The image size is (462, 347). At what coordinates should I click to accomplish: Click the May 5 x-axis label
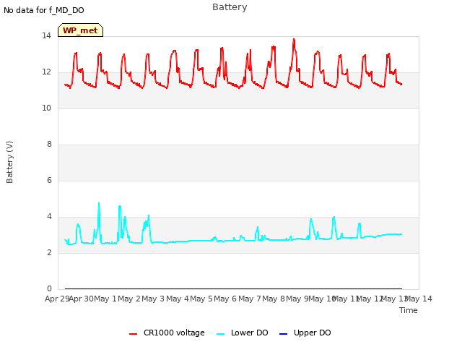tap(201, 299)
